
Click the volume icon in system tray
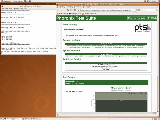coord(150,1)
